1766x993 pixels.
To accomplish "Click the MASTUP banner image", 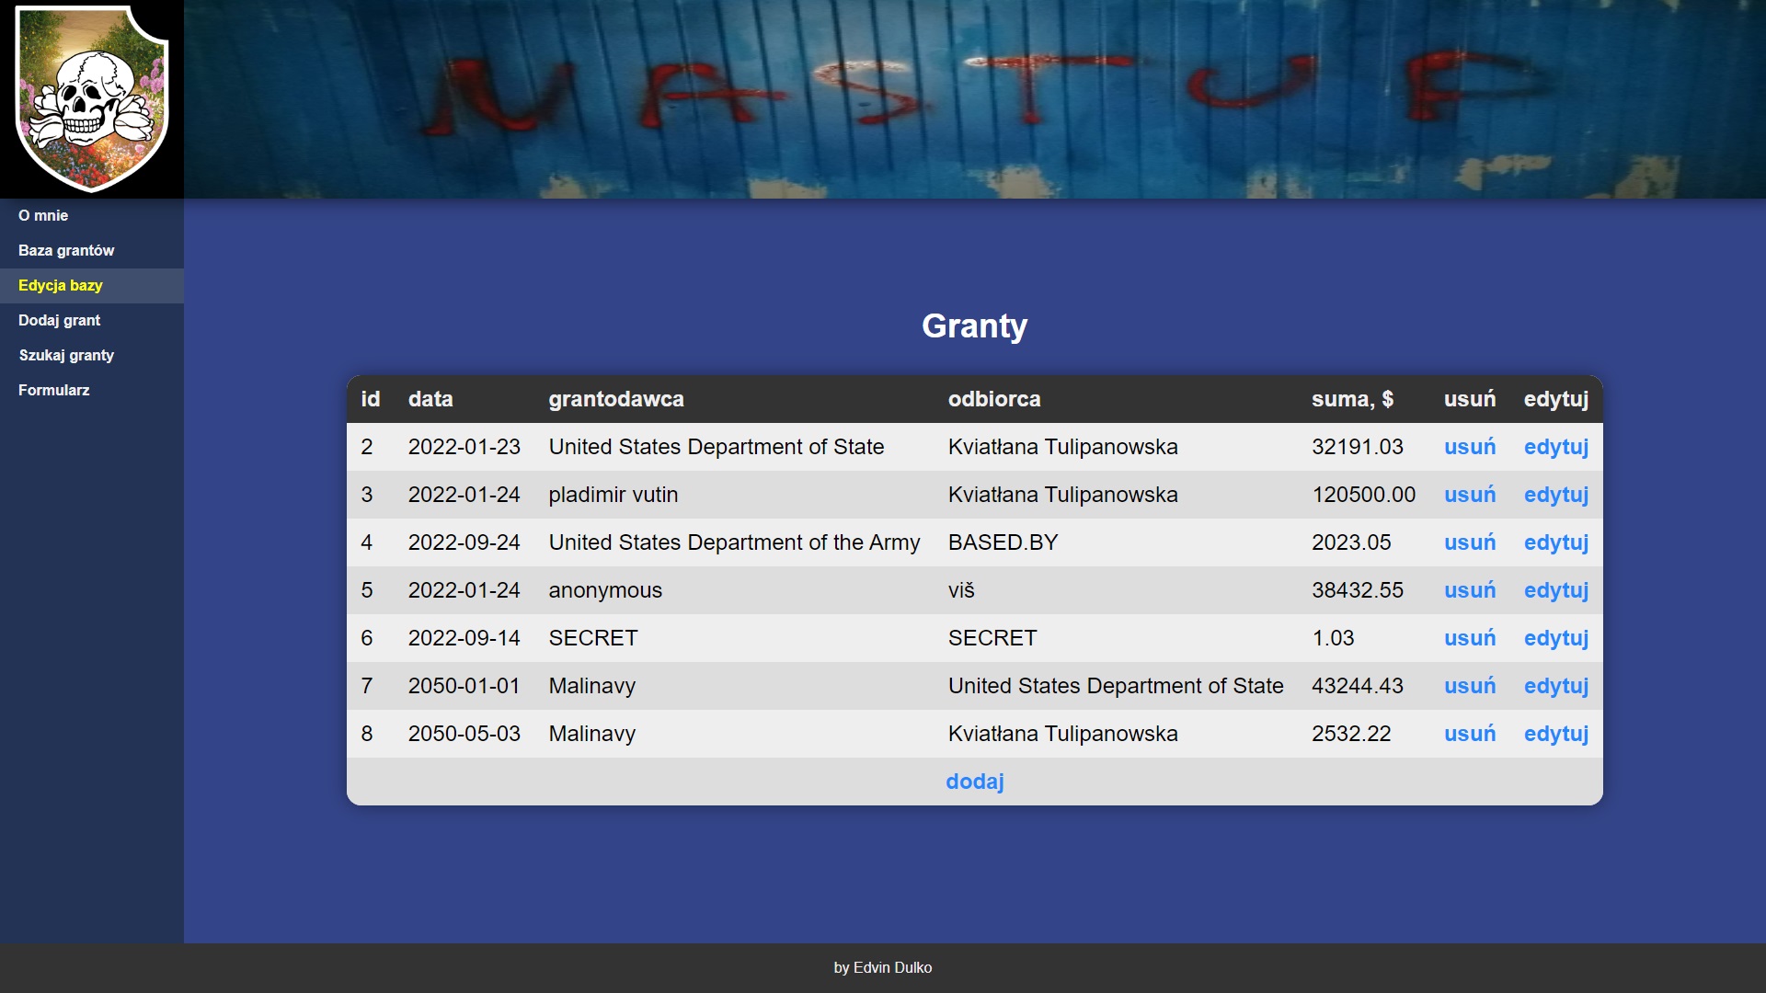I will pyautogui.click(x=975, y=98).
